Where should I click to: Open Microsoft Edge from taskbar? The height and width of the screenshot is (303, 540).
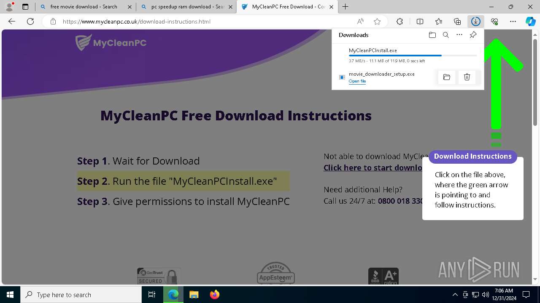[173, 295]
